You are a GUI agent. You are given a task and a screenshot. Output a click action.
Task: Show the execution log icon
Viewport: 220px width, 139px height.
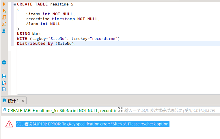[x=4, y=83]
